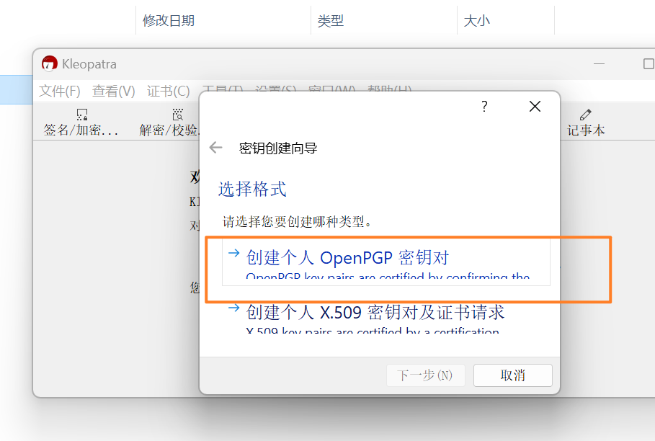The image size is (655, 441).
Task: Open the 文件(F) menu
Action: pyautogui.click(x=59, y=91)
